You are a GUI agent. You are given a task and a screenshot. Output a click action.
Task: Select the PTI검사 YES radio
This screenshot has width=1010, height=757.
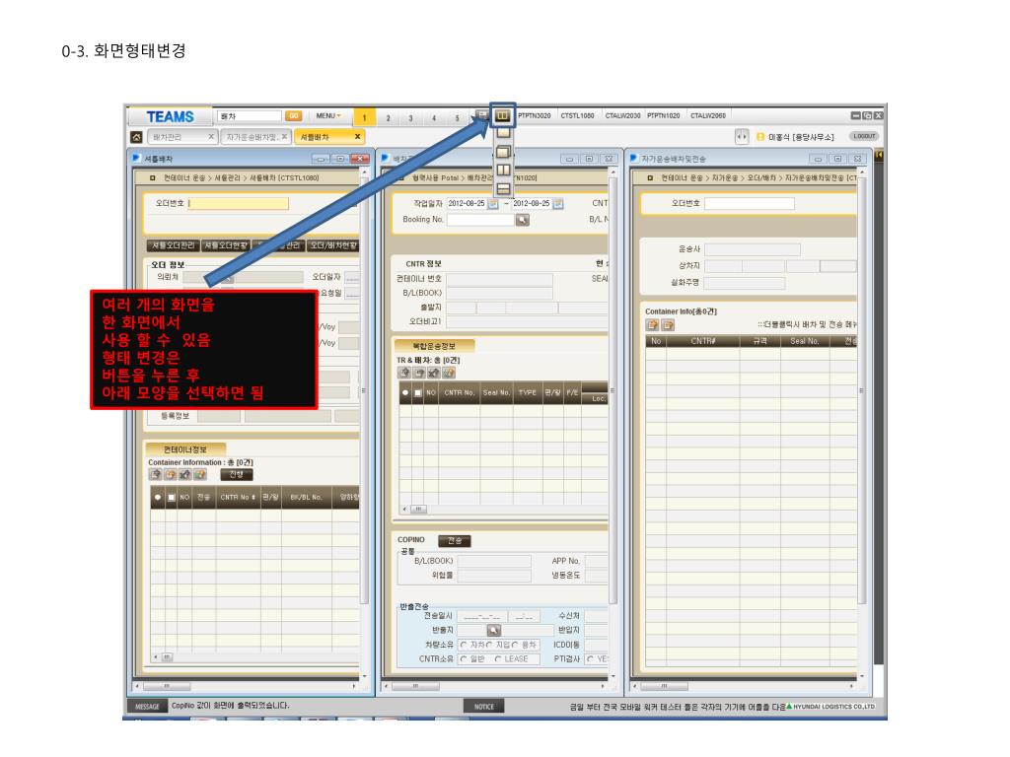click(x=590, y=659)
